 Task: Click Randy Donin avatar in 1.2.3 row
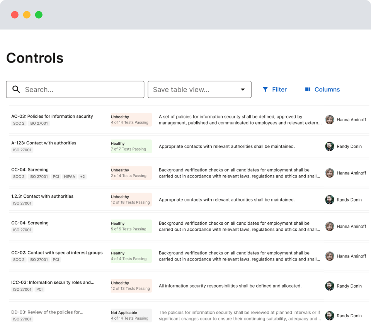tap(330, 200)
